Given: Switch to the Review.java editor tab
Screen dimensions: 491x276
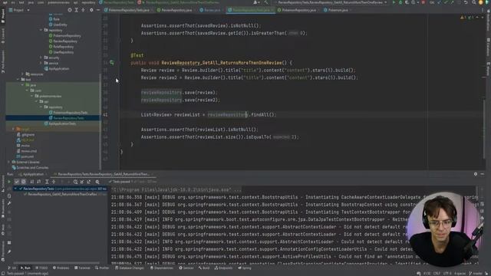Looking at the screenshot, I should pyautogui.click(x=212, y=10).
